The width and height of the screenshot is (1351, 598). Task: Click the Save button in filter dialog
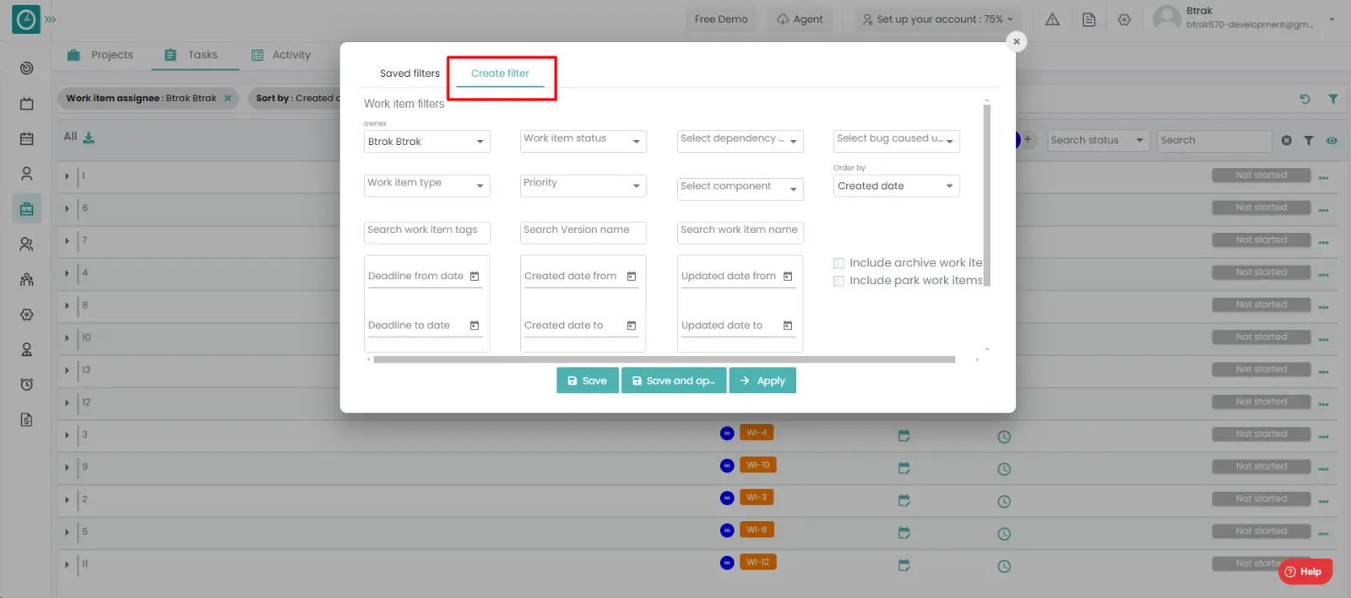tap(587, 381)
